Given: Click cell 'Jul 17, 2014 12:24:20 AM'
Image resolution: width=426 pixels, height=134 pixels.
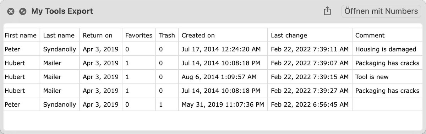Looking at the screenshot, I should tap(223, 49).
